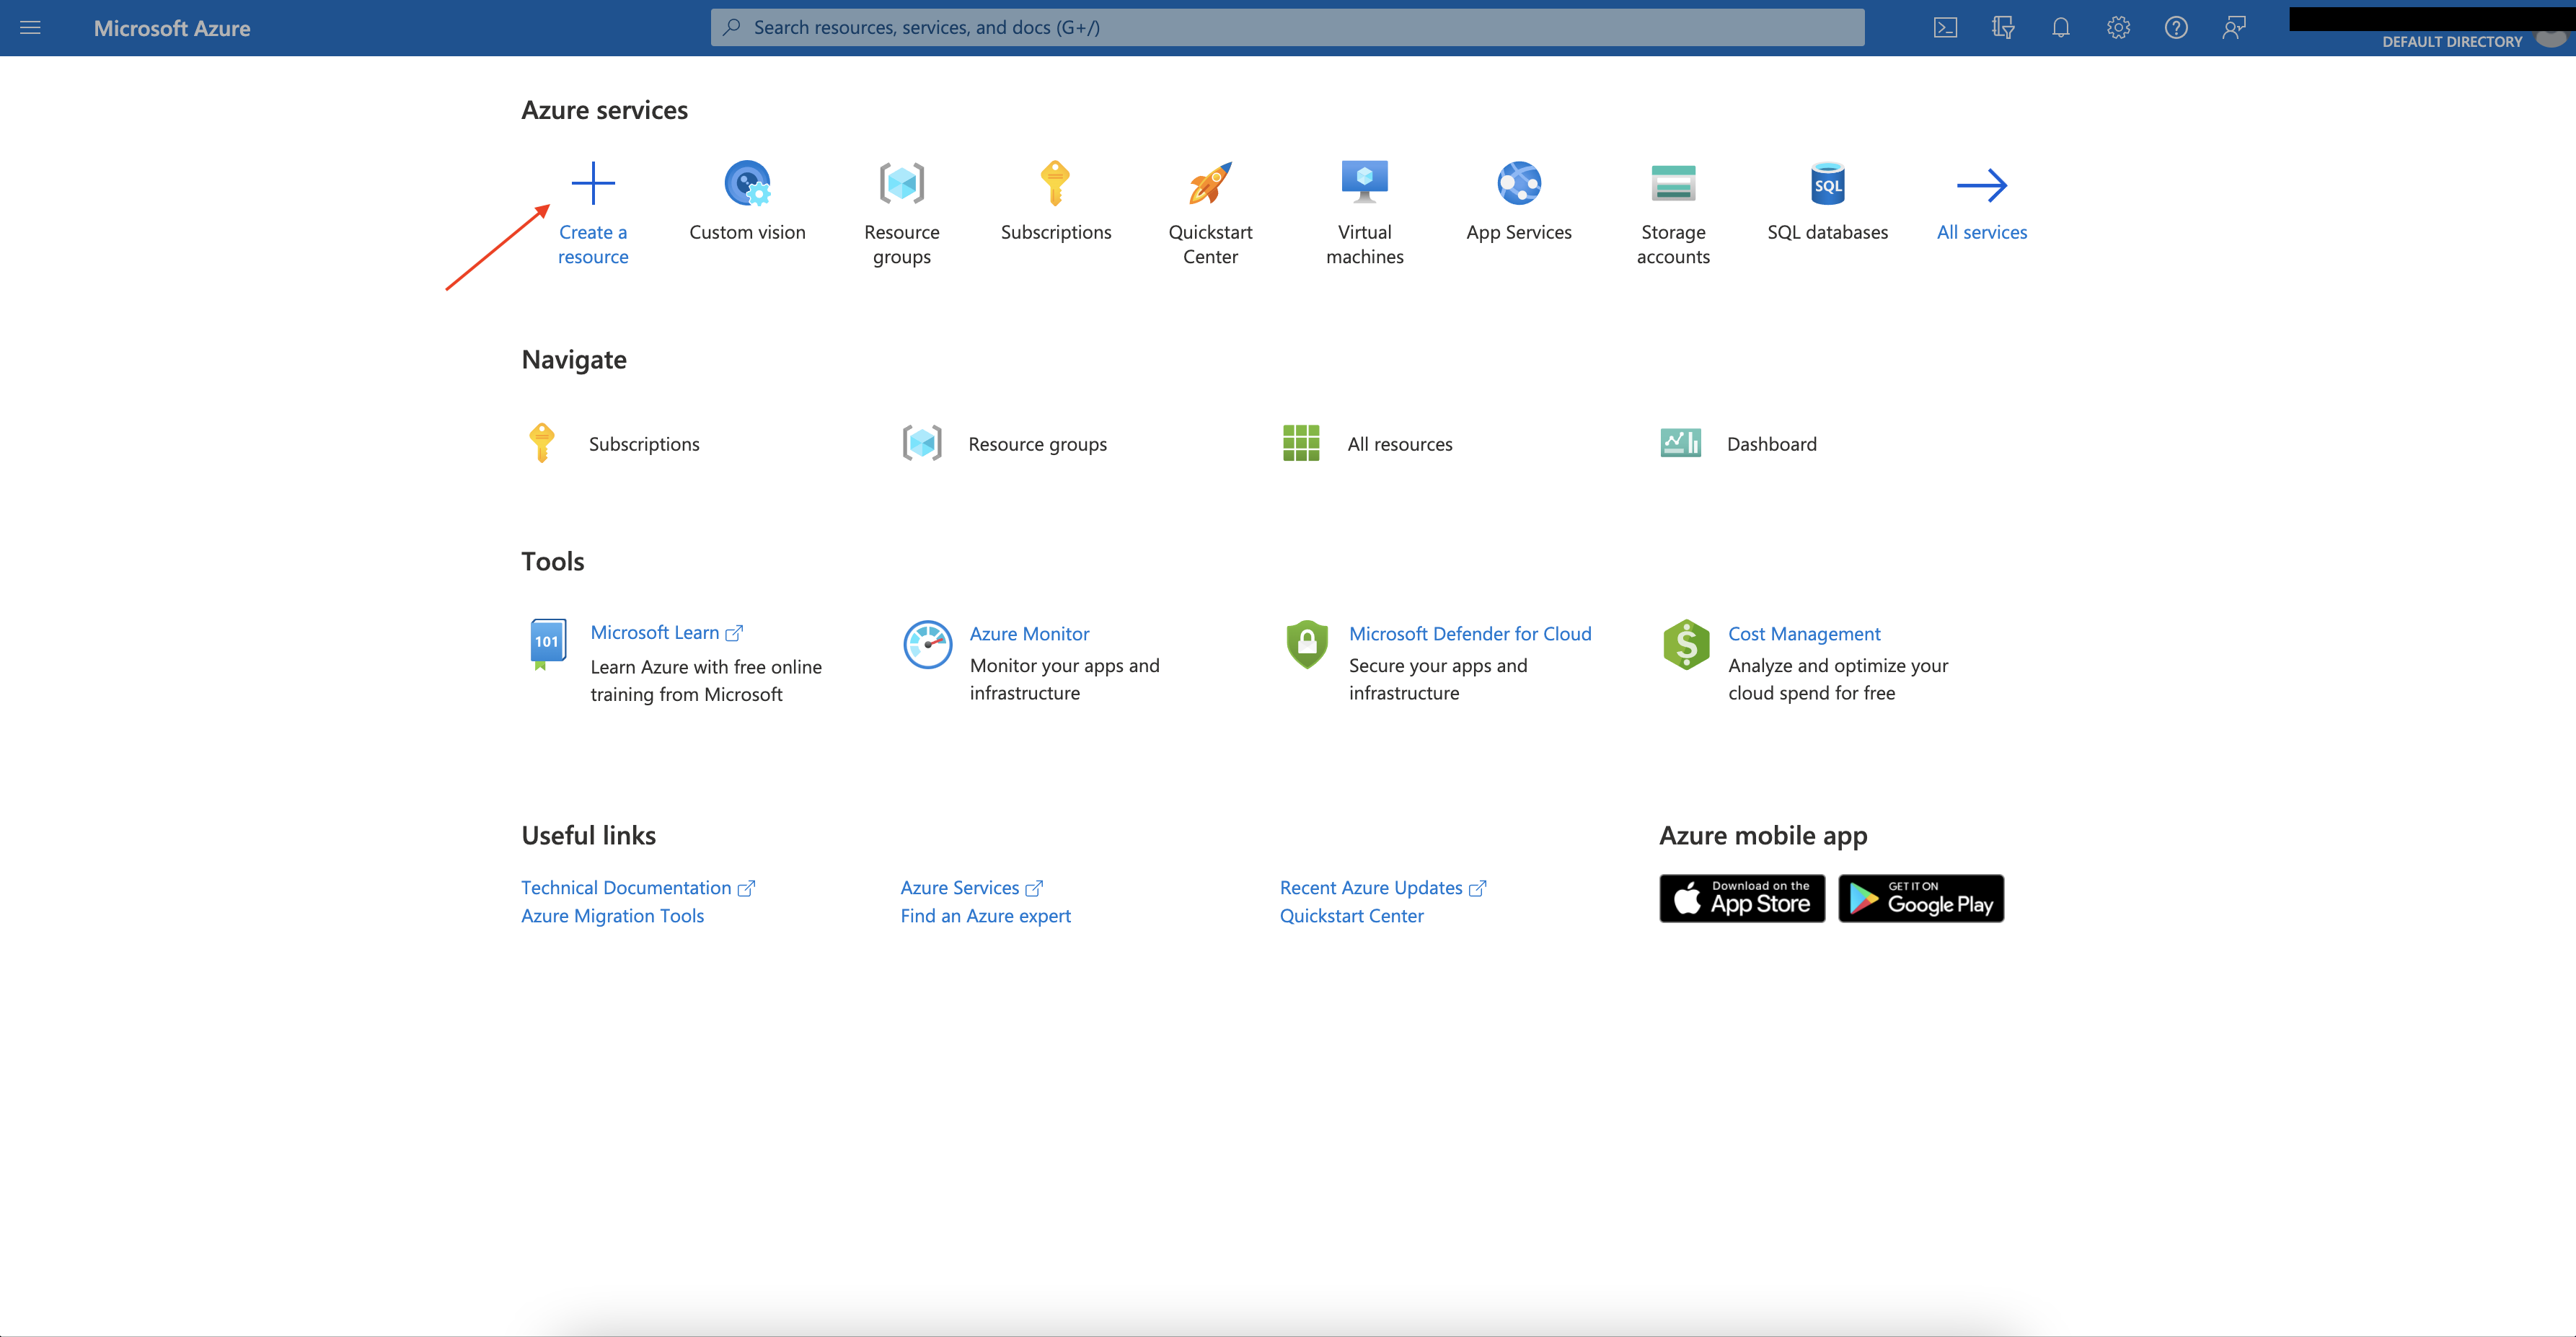Click 'Learn Azure with free online' description text
Image resolution: width=2576 pixels, height=1337 pixels.
pos(706,667)
